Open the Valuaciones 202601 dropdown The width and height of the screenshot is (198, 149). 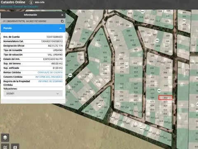(33, 94)
